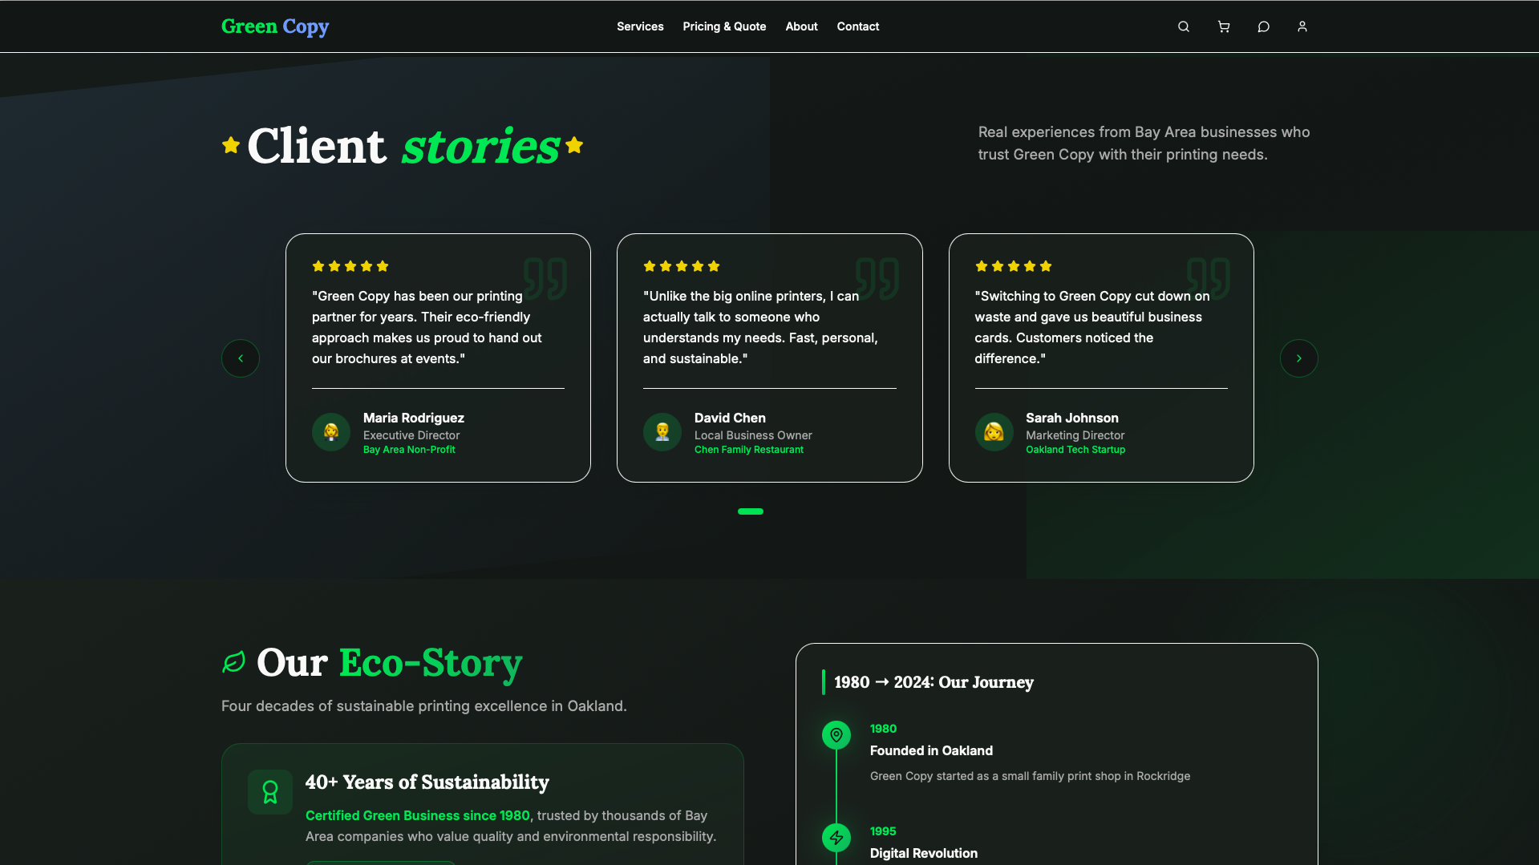Open the Services menu item
The width and height of the screenshot is (1539, 865).
click(x=640, y=26)
